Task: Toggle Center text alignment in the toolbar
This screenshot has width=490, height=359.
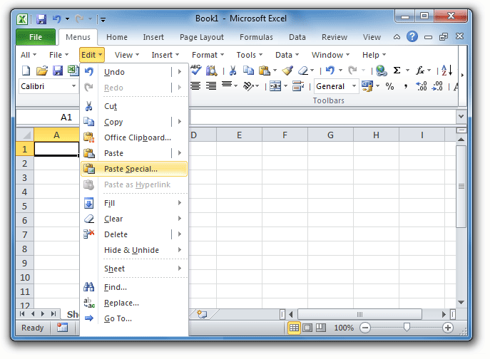Action: (195, 86)
